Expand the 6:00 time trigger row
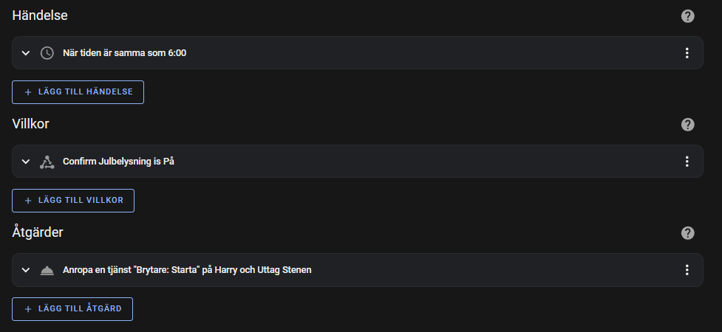Image resolution: width=722 pixels, height=332 pixels. point(26,53)
